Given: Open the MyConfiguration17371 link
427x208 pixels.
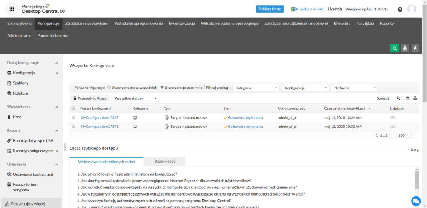Looking at the screenshot, I should pyautogui.click(x=99, y=126).
